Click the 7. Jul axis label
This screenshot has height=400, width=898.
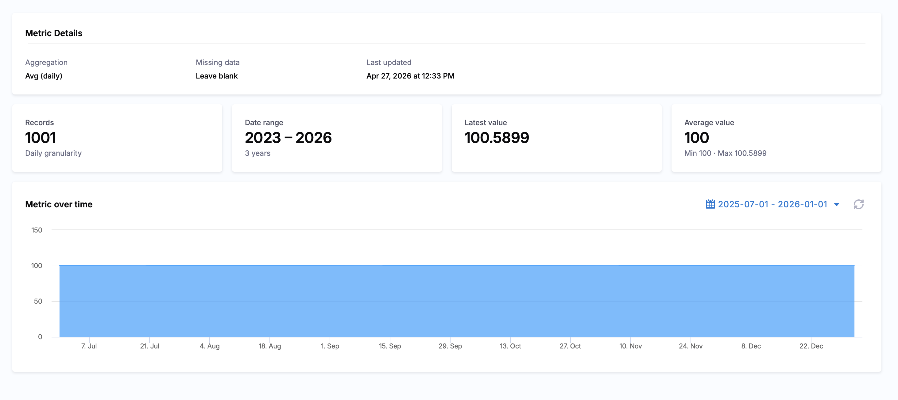(x=89, y=346)
